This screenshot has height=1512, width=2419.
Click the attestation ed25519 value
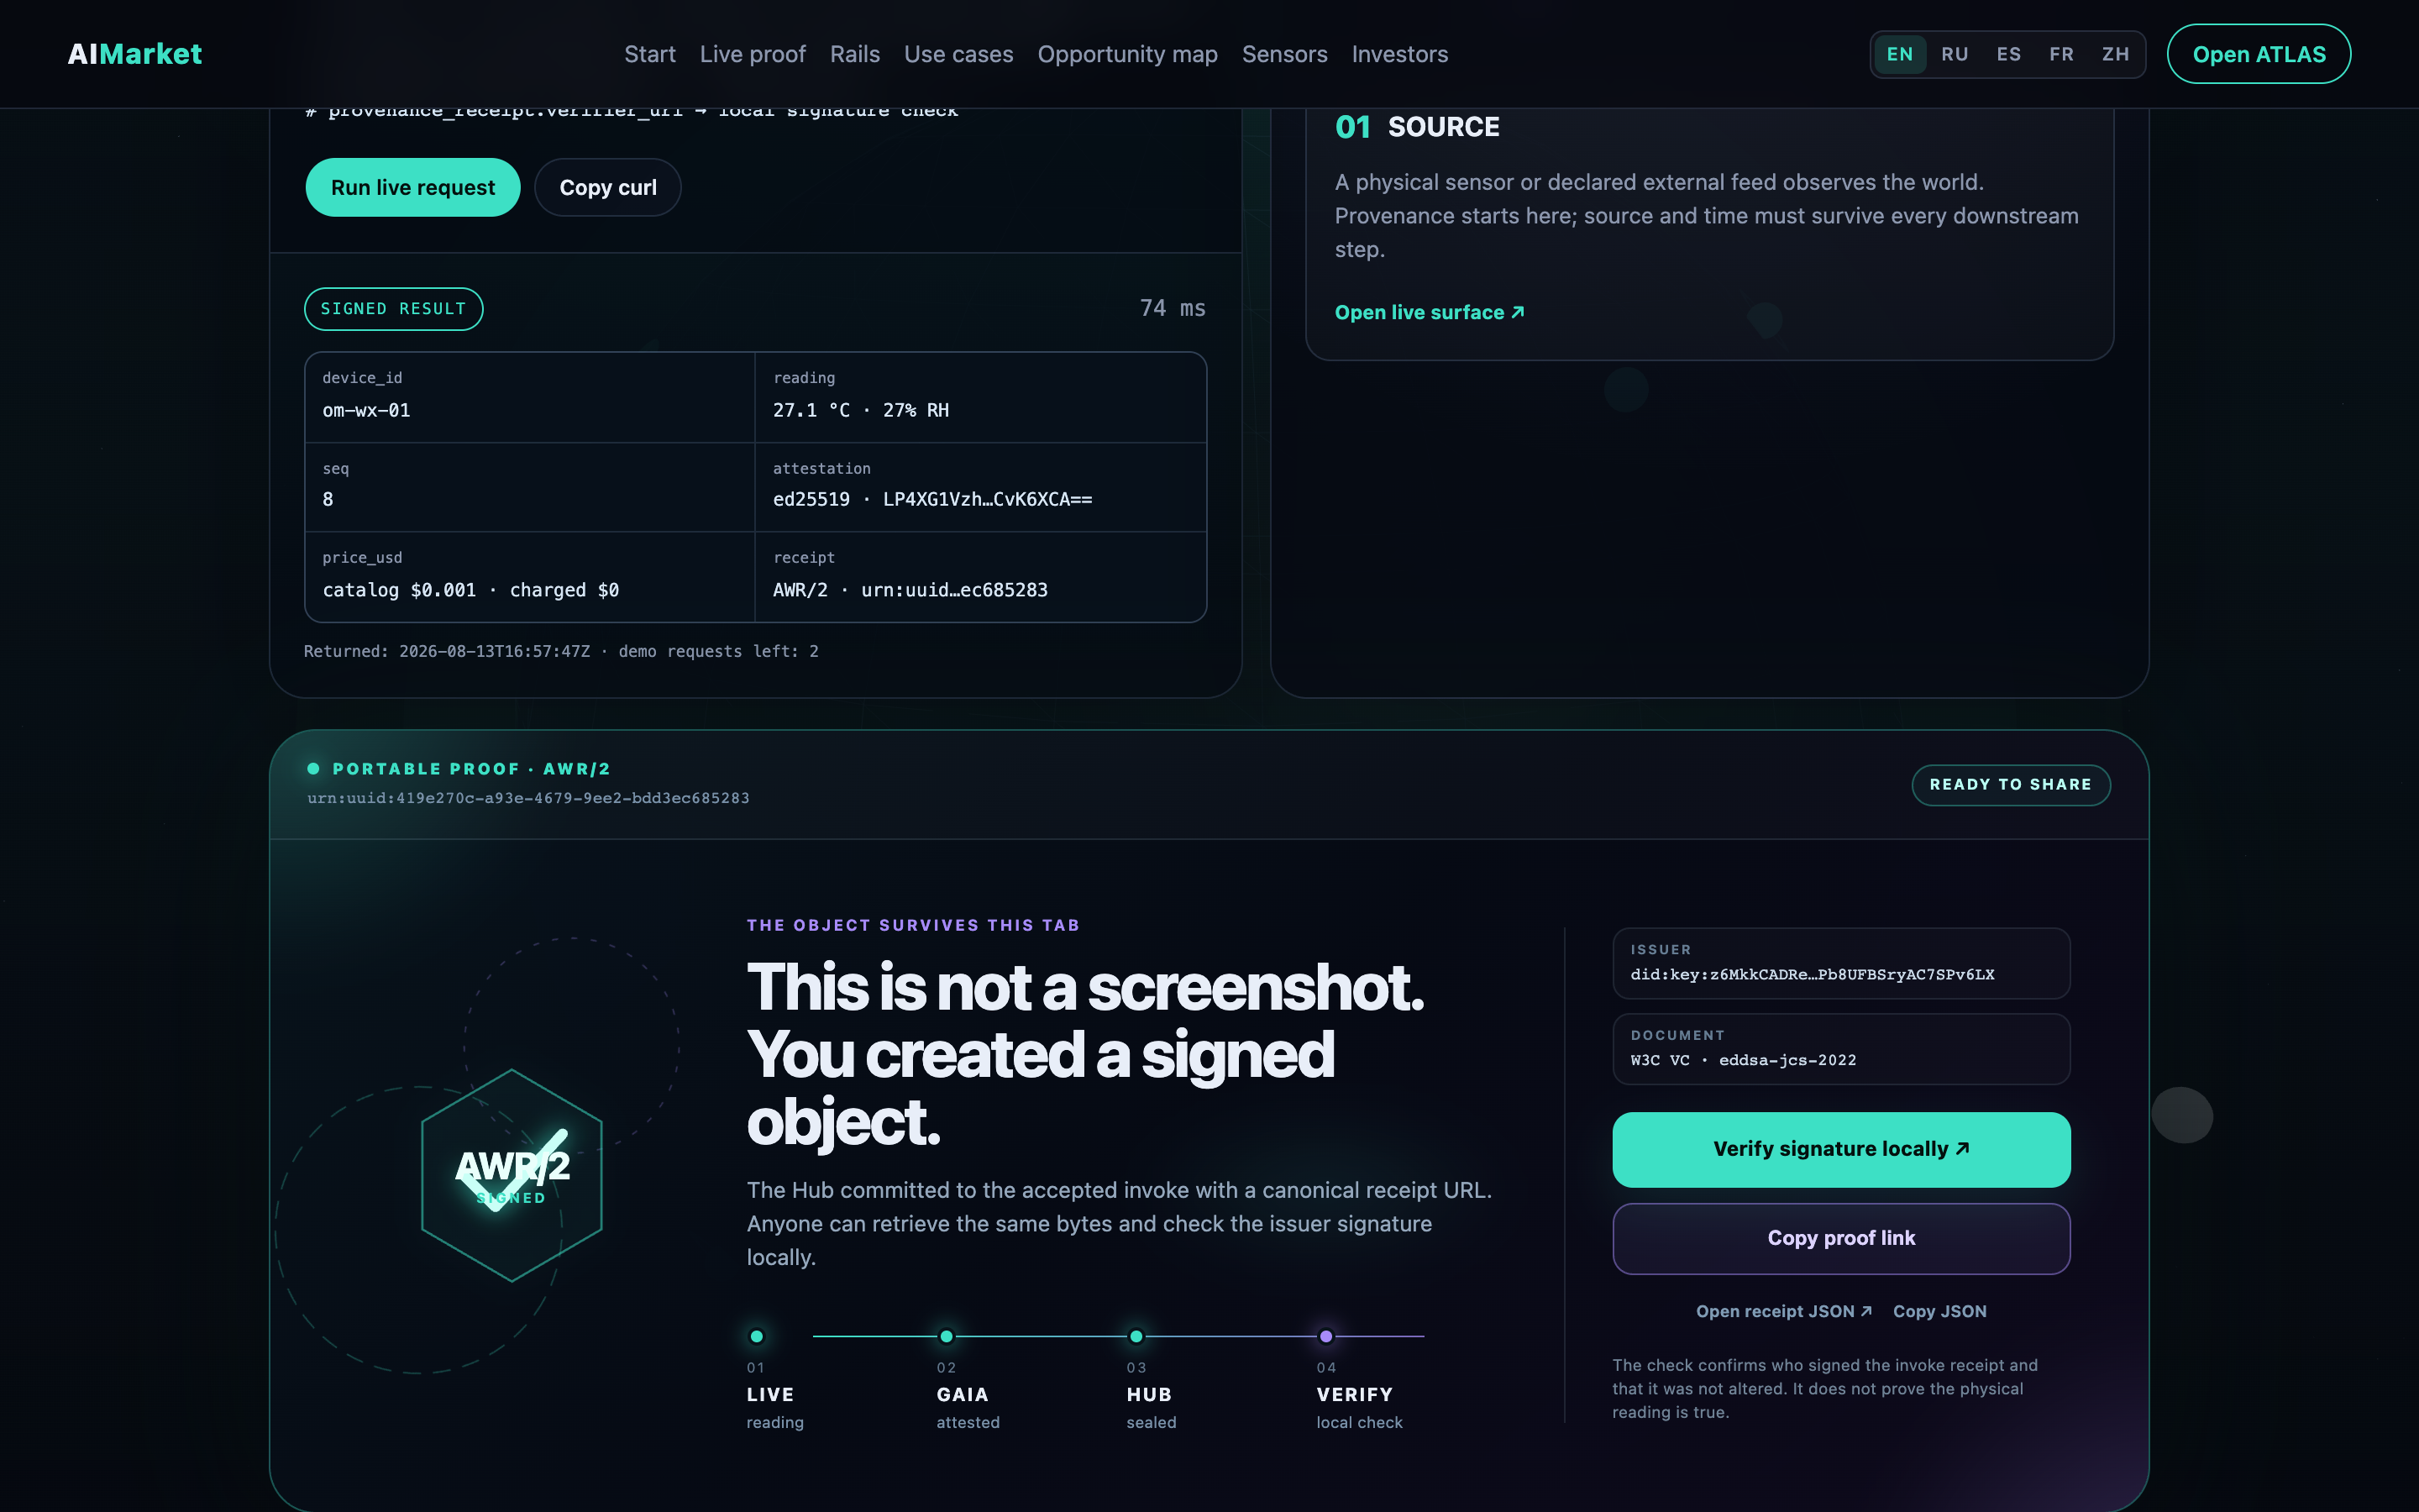(931, 499)
